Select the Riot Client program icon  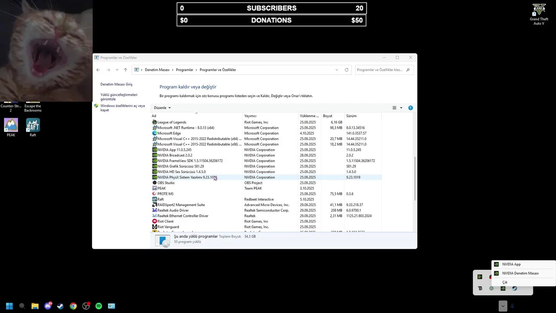tap(155, 221)
